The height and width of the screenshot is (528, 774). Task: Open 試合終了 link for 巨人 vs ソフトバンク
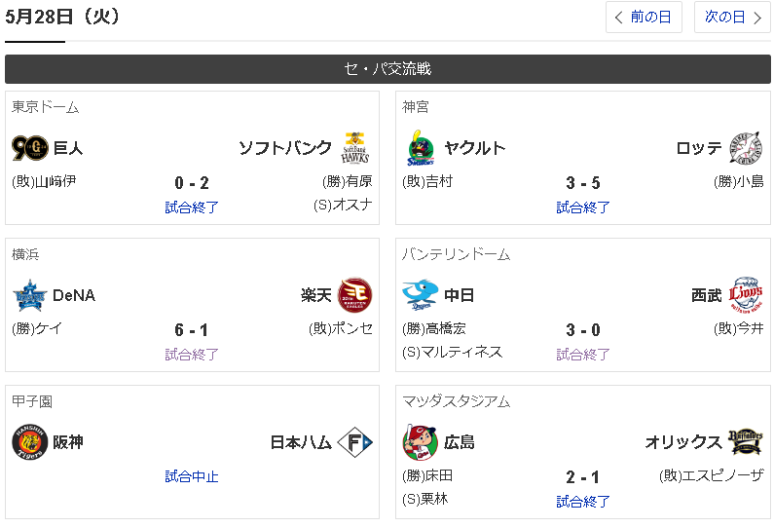(x=192, y=207)
